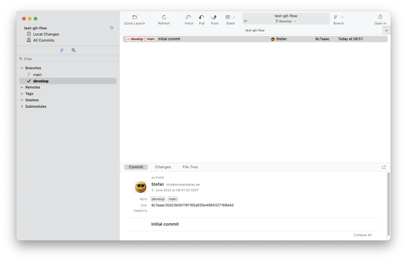Collapse the Branches section
This screenshot has height=262, width=407.
tap(22, 68)
